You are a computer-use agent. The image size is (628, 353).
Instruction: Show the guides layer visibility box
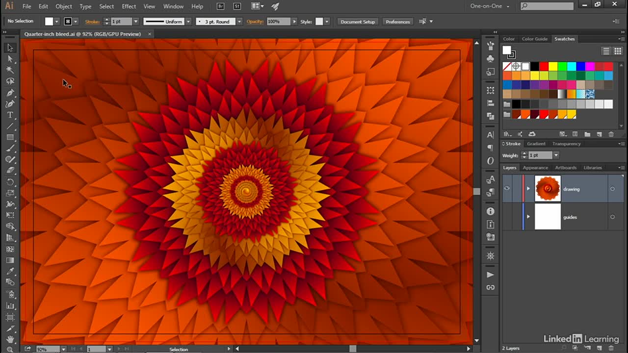(507, 217)
